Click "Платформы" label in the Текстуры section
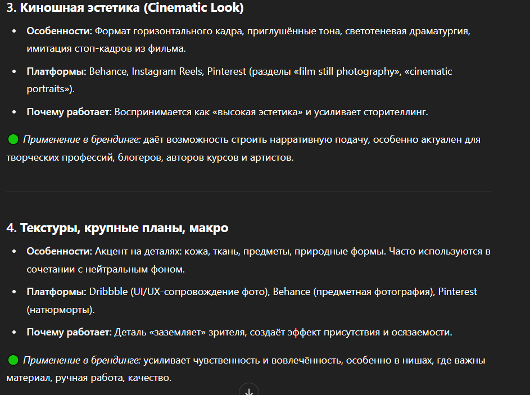Image resolution: width=530 pixels, height=395 pixels. [x=55, y=292]
